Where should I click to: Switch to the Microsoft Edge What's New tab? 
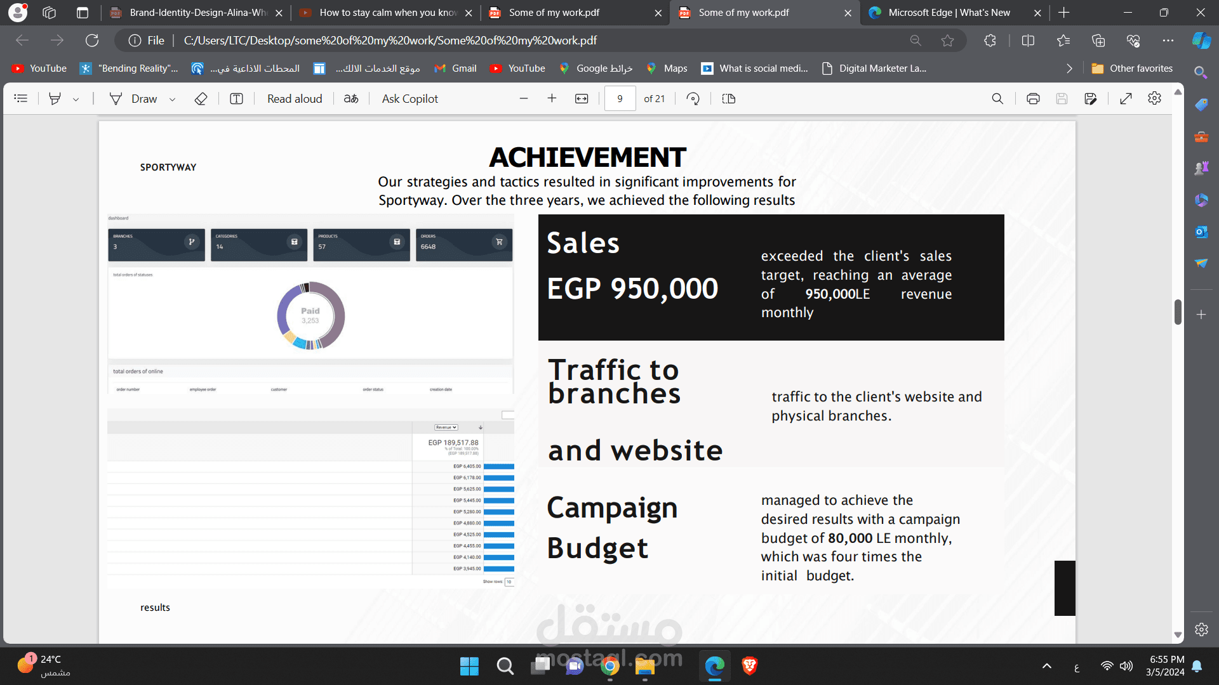tap(949, 13)
